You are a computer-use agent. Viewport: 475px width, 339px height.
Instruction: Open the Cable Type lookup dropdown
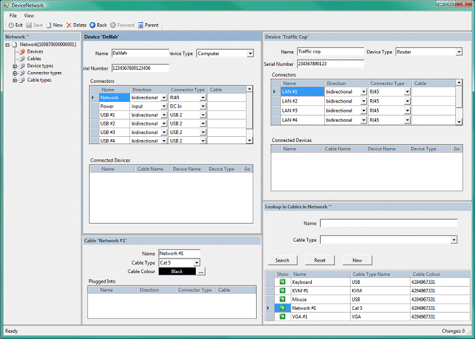click(454, 240)
